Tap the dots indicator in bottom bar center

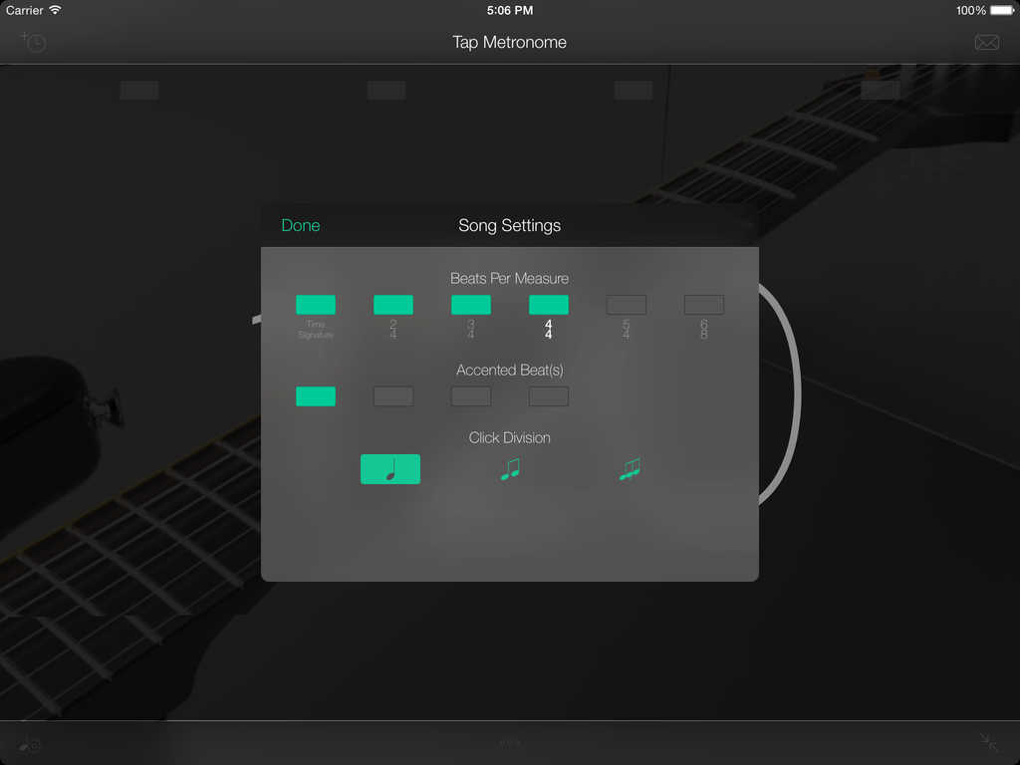[510, 742]
